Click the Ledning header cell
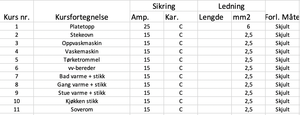Screen dimensions: 300x115 pos(232,6)
